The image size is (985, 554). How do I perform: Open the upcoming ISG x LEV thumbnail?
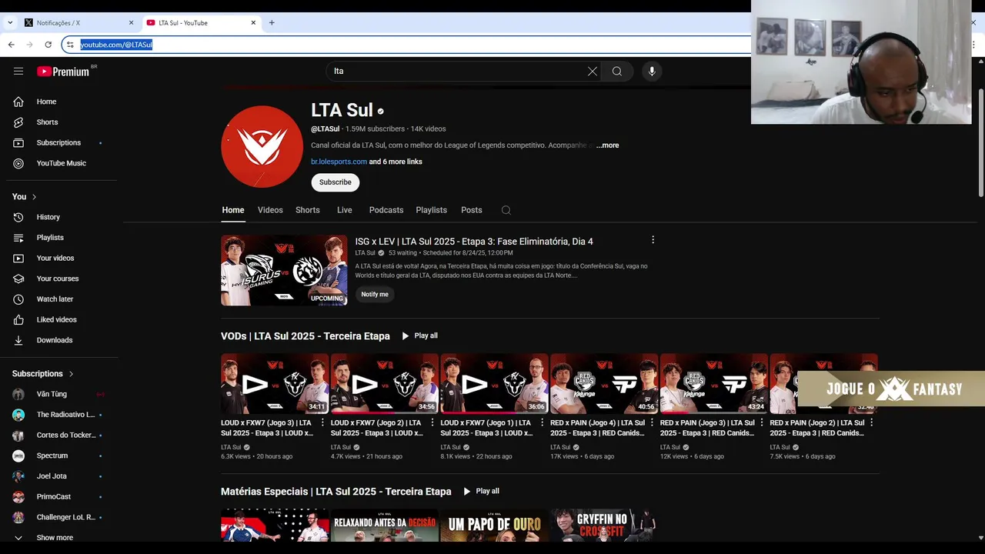(284, 270)
